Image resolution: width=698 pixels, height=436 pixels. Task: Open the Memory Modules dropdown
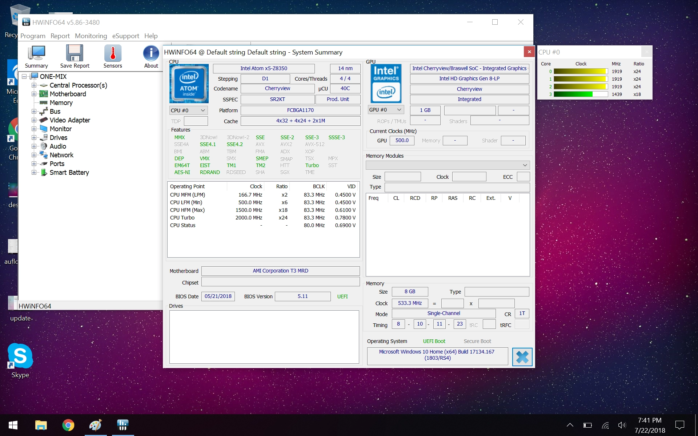coord(448,165)
